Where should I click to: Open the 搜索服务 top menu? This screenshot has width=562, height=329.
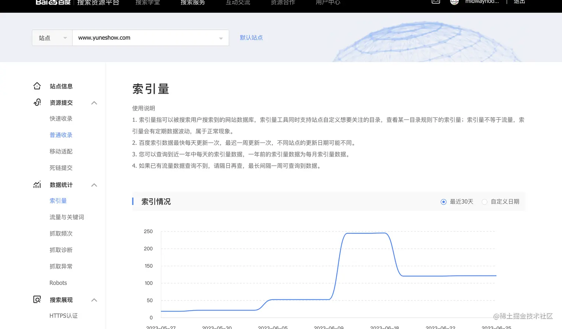tap(193, 3)
